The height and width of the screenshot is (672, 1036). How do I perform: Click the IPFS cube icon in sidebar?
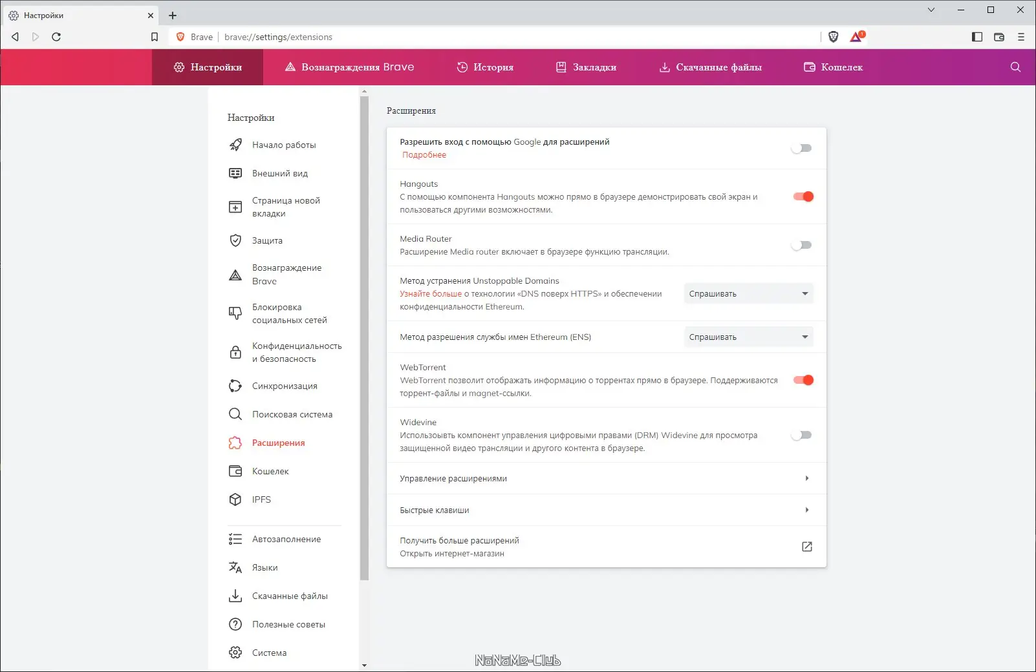(x=235, y=499)
